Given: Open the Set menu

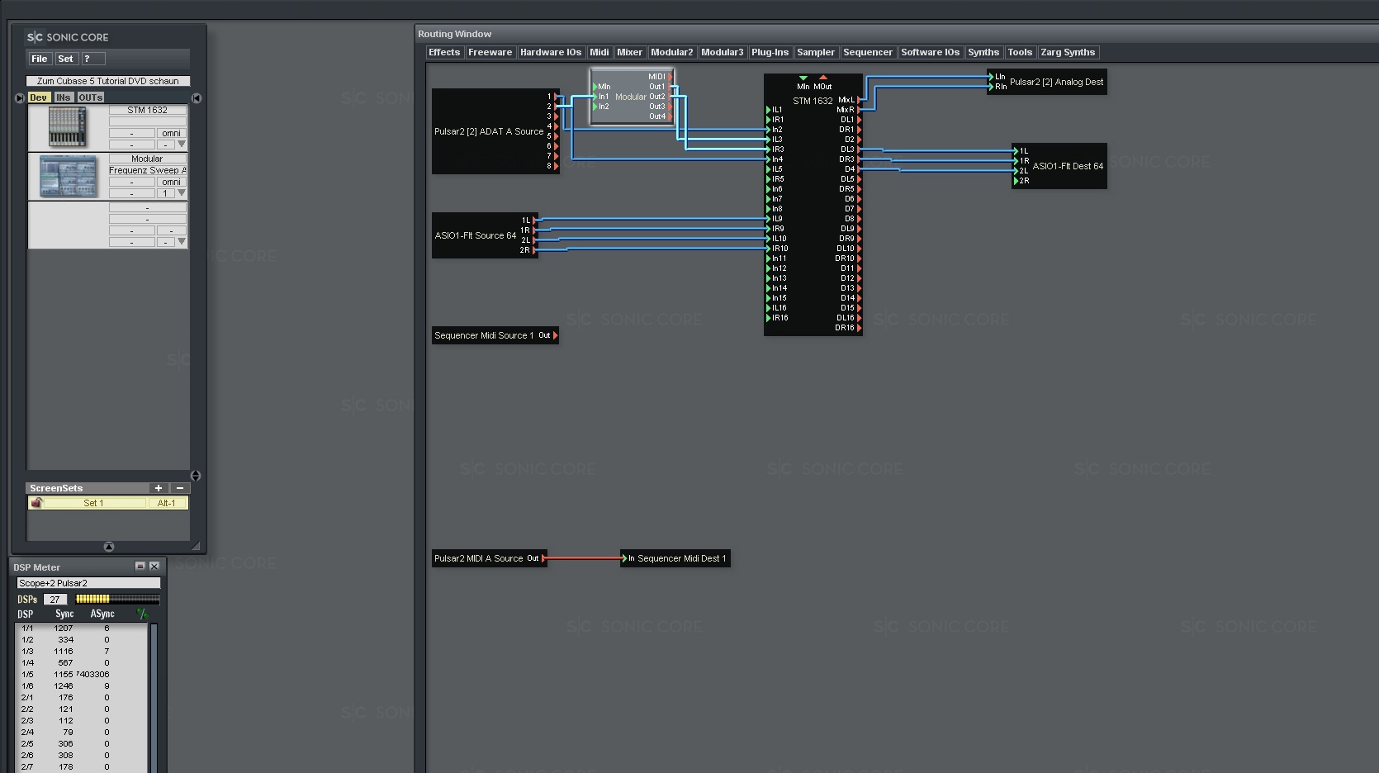Looking at the screenshot, I should 65,59.
